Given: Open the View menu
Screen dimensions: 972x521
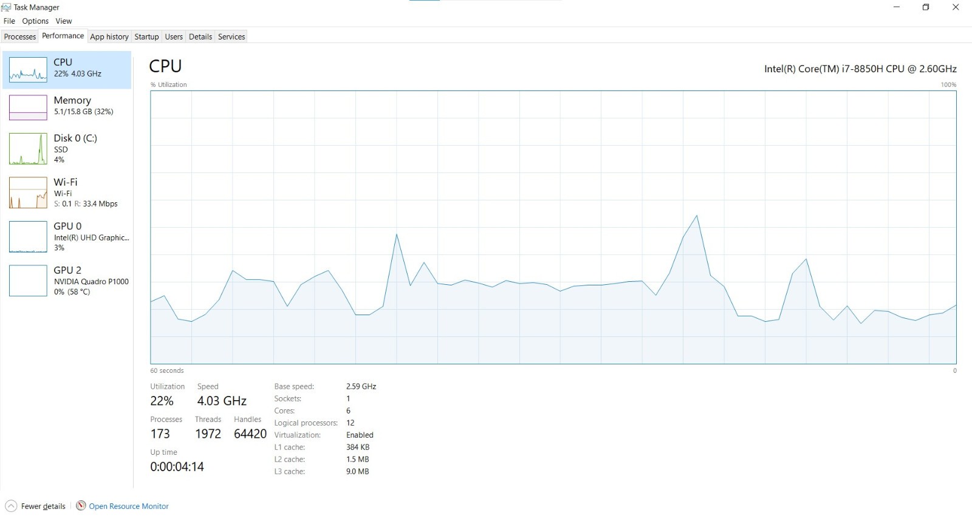Looking at the screenshot, I should [x=64, y=21].
